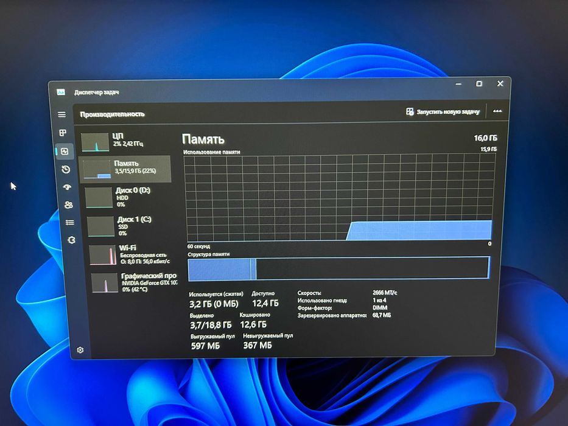
Task: Maximize the Task Manager window
Action: pos(479,84)
